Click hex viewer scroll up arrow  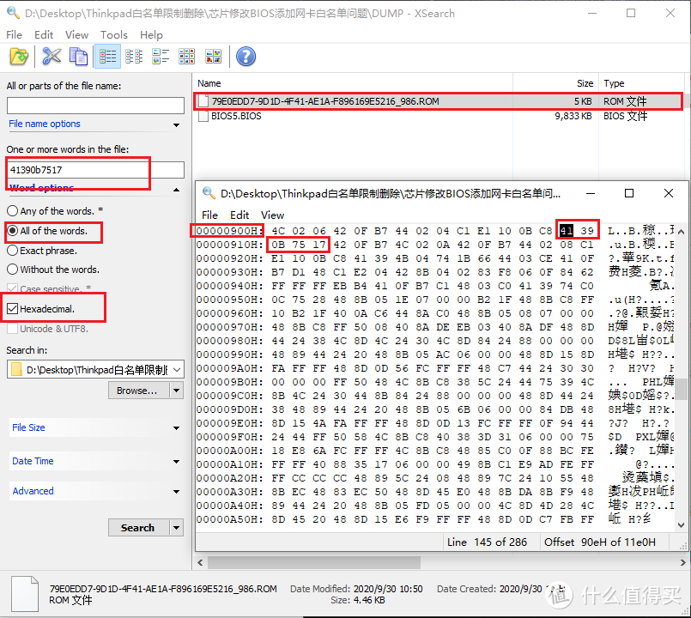click(x=681, y=231)
